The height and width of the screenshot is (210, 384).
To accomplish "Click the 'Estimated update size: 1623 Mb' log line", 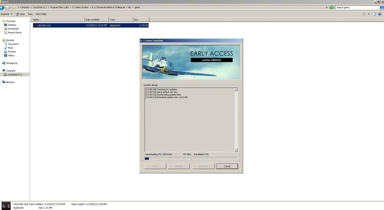I will pos(166,97).
